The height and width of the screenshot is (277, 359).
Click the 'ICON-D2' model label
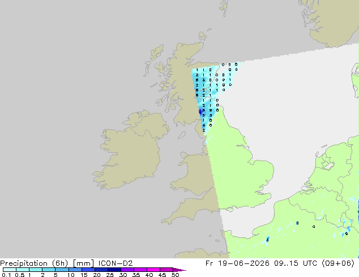[116, 263]
